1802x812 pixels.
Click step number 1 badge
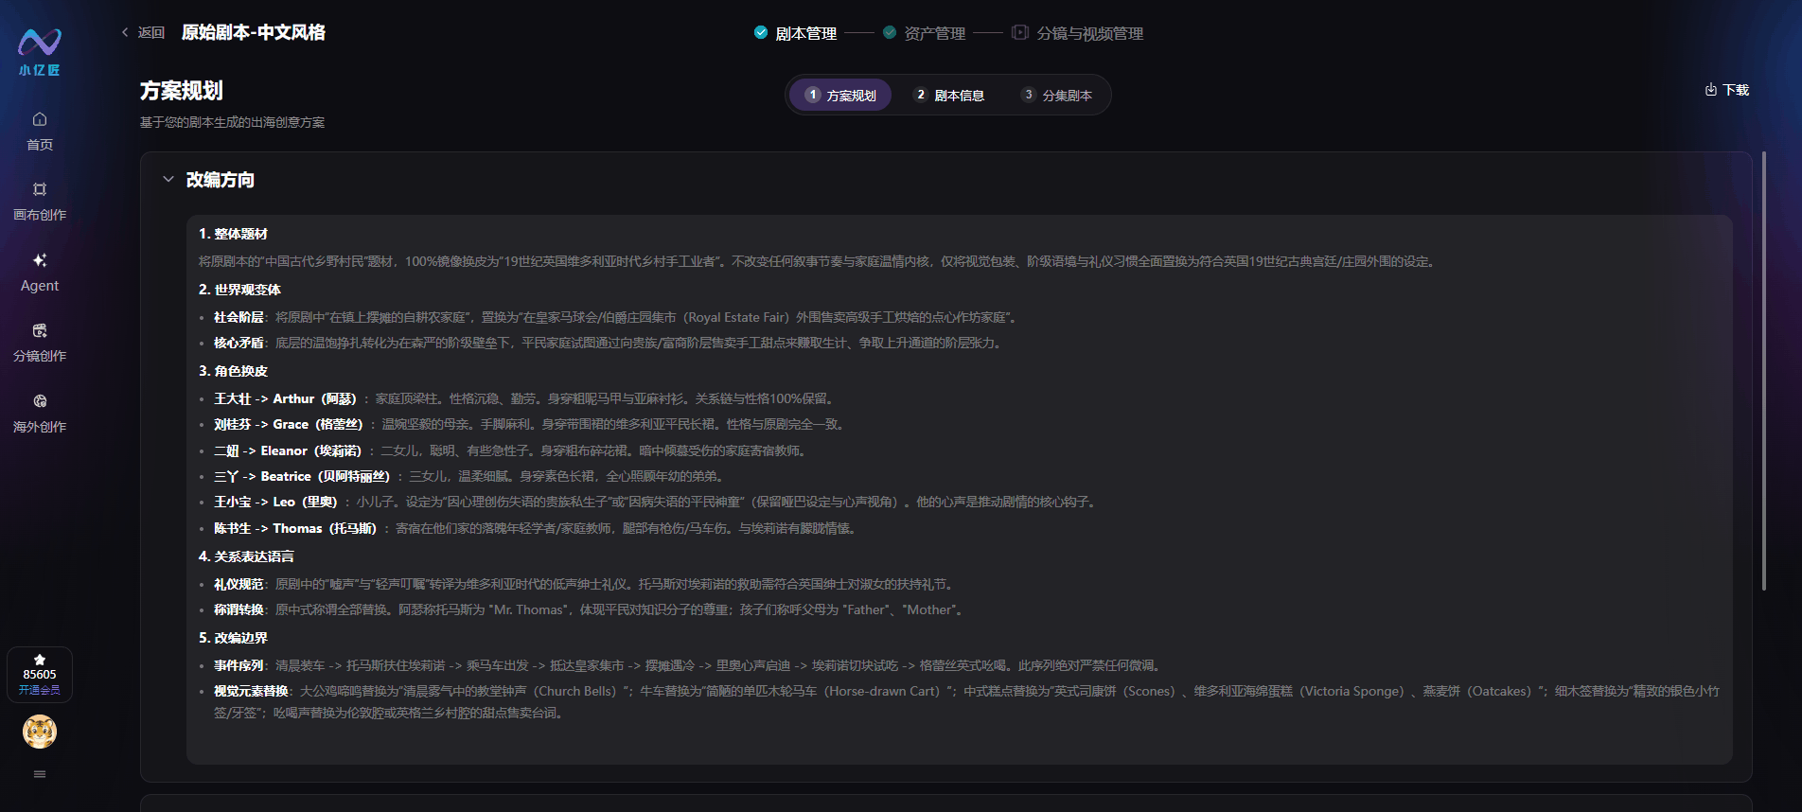pos(812,95)
